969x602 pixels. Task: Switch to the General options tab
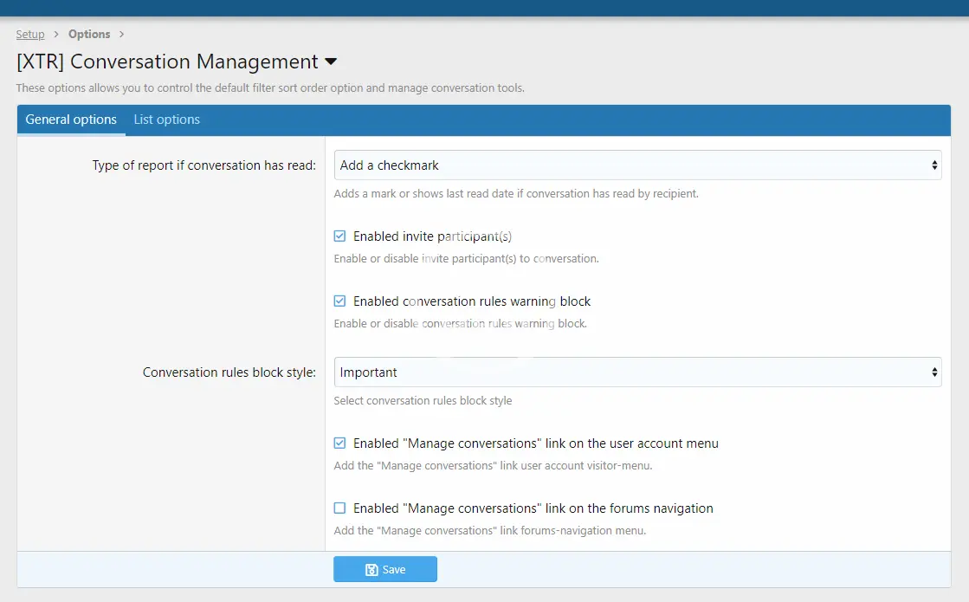pyautogui.click(x=71, y=120)
